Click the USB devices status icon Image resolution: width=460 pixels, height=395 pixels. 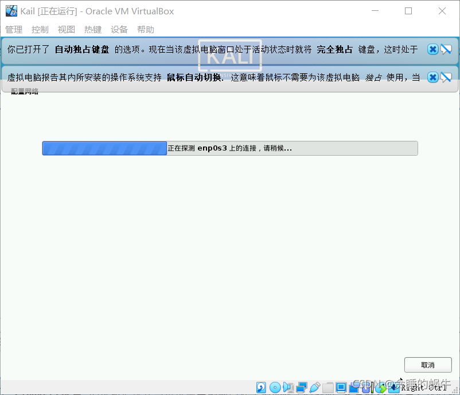pyautogui.click(x=315, y=387)
